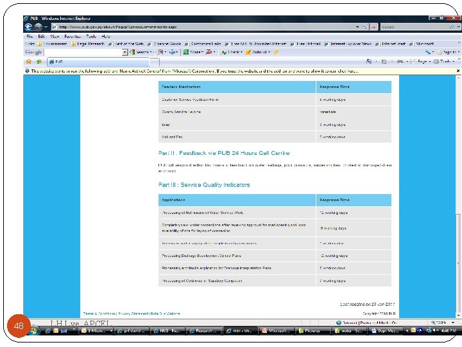Click the wrench settings icon on Google toolbar

428,52
